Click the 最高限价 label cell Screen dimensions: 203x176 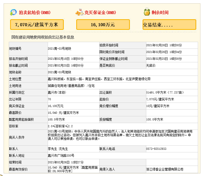click(15, 113)
